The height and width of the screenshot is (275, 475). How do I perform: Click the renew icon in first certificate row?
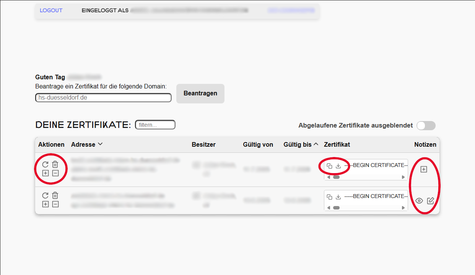click(x=45, y=164)
